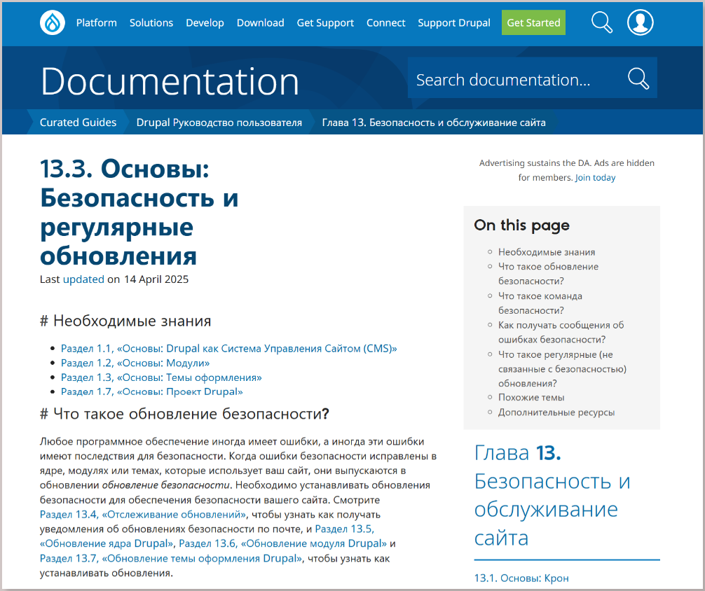
Task: Open Глава 13 sidebar chapter heading link
Action: pyautogui.click(x=552, y=495)
